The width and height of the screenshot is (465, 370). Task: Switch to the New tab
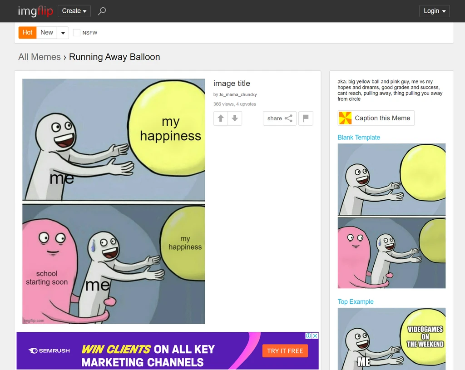[x=47, y=33]
